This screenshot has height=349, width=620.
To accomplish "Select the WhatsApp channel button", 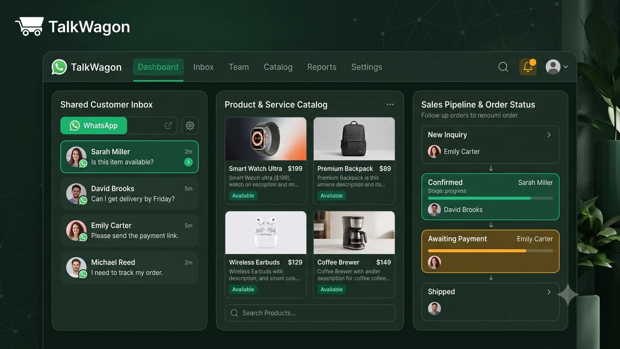I will tap(94, 126).
